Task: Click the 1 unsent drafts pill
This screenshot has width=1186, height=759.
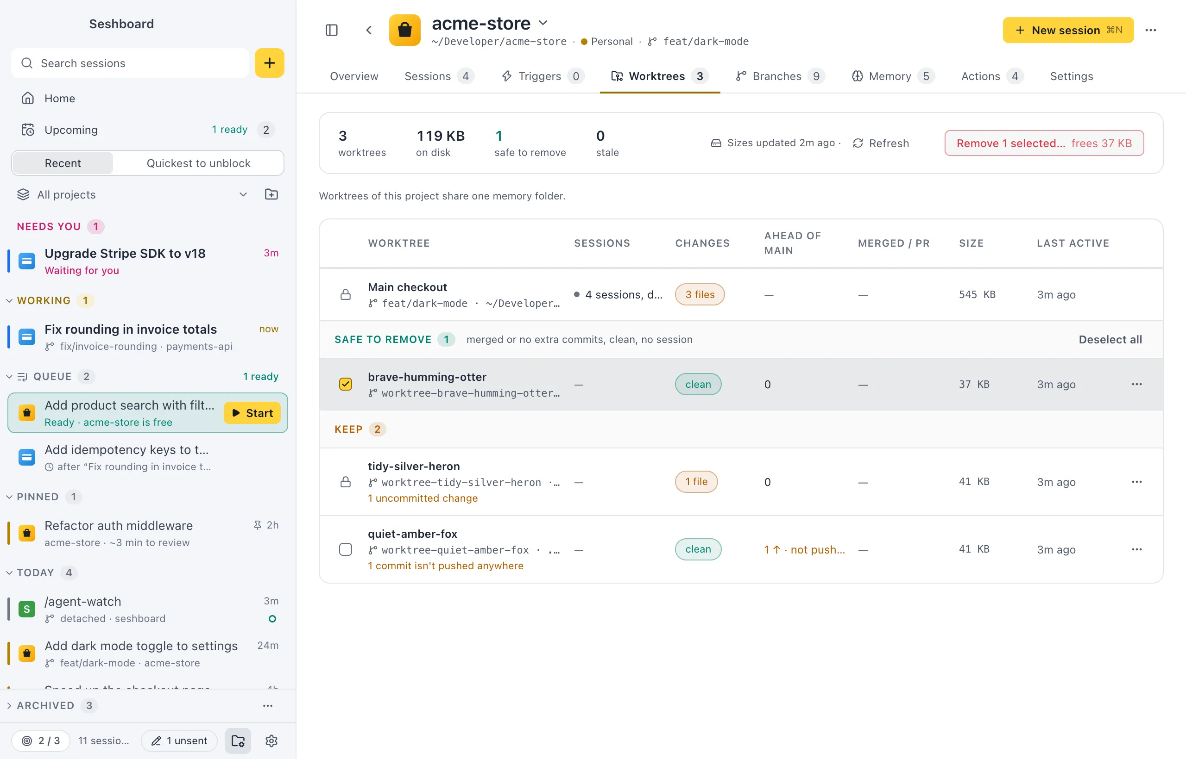Action: tap(179, 740)
